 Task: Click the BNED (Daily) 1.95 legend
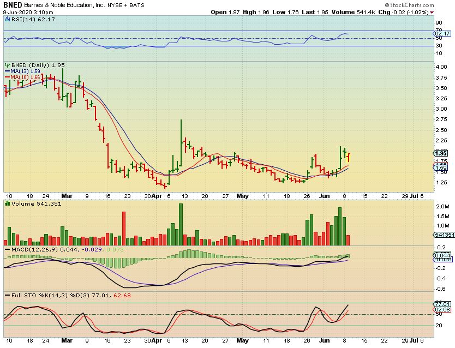pos(38,65)
